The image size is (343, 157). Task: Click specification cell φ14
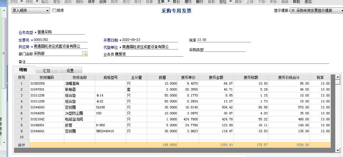111,95
